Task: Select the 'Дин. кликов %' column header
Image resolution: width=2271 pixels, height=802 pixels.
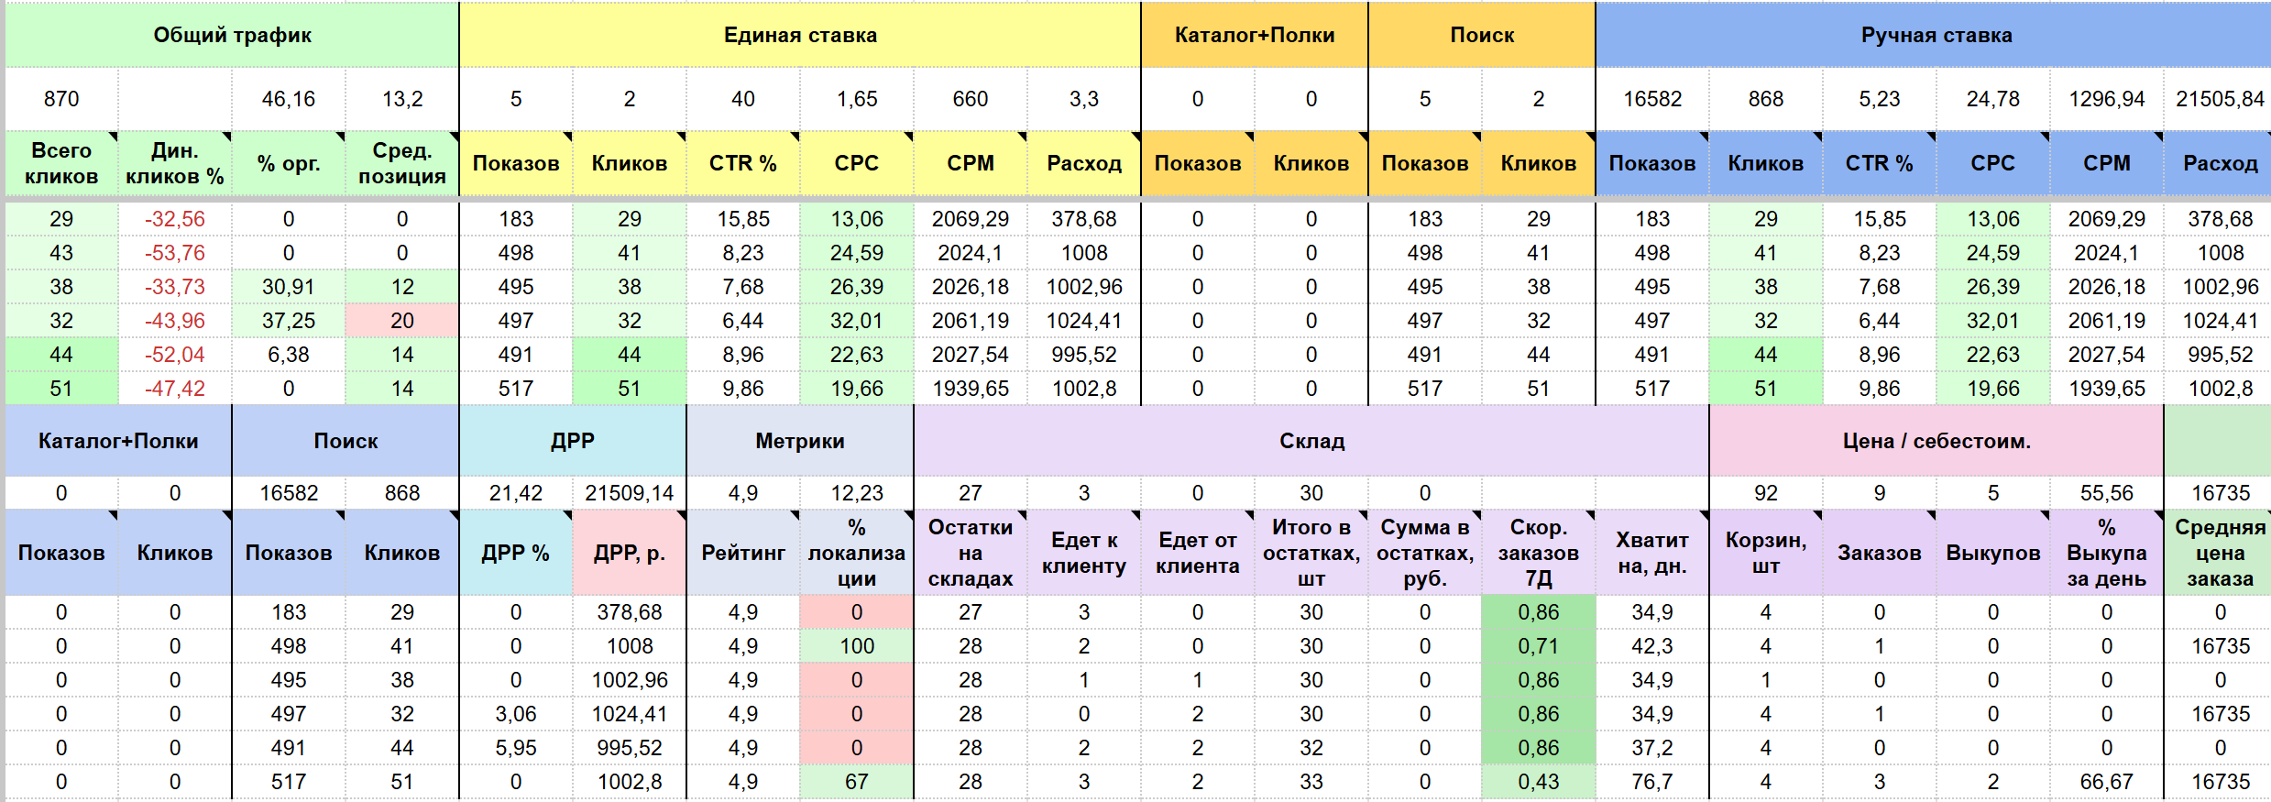Action: click(x=175, y=163)
